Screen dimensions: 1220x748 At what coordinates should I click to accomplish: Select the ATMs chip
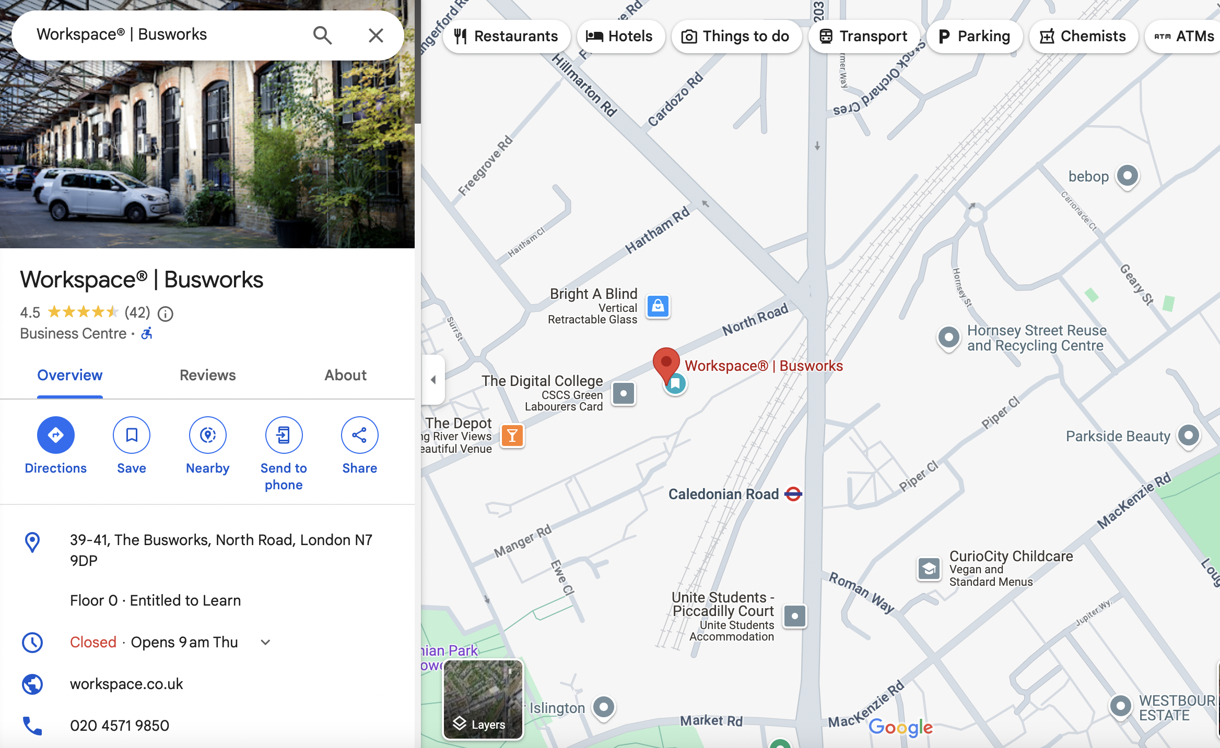1184,37
